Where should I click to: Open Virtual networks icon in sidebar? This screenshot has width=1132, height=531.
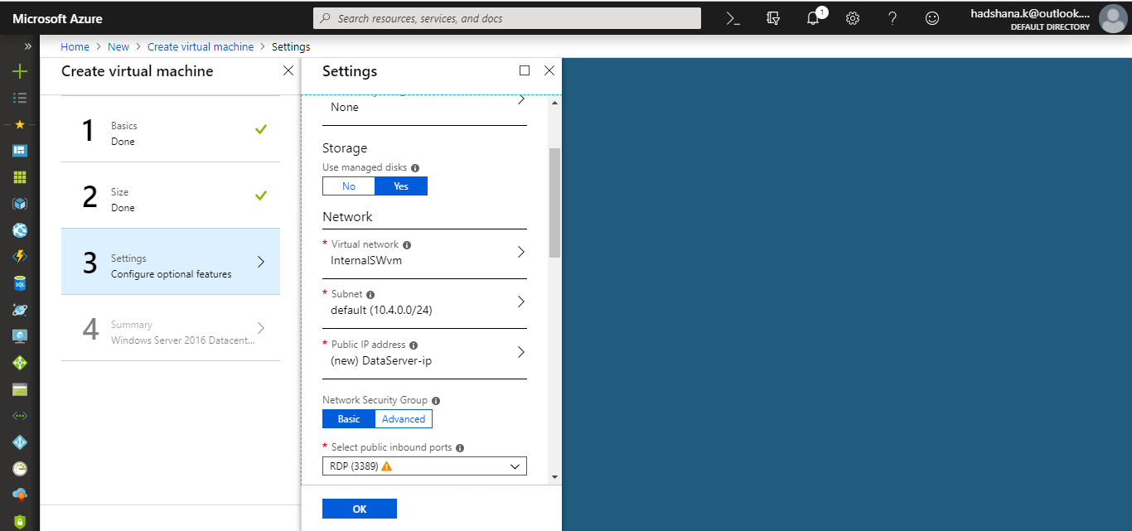pos(20,416)
